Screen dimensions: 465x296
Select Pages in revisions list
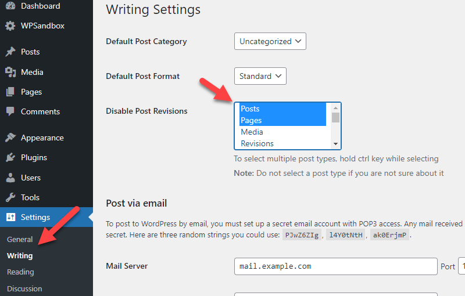click(282, 120)
